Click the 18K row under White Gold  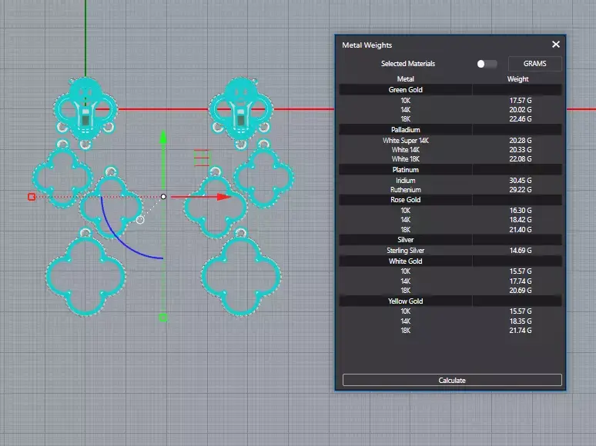click(x=450, y=291)
